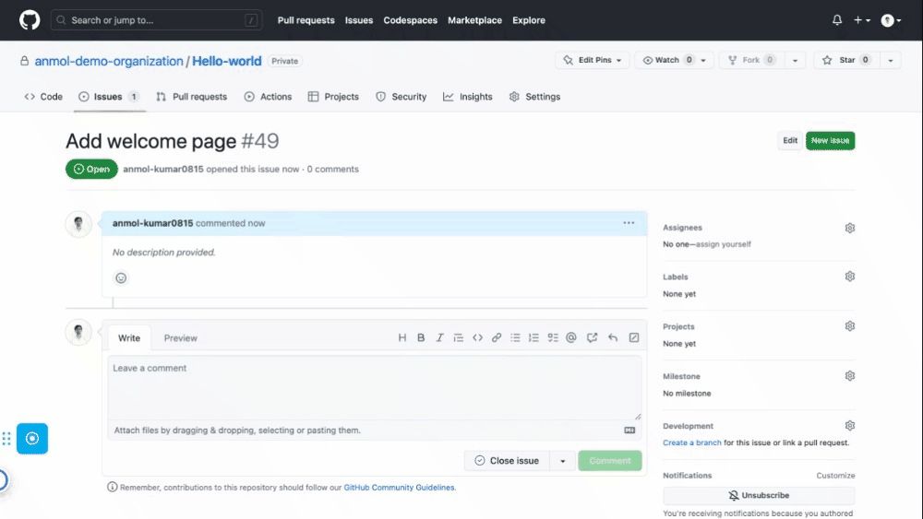Click the Unsubscribe button

click(759, 495)
